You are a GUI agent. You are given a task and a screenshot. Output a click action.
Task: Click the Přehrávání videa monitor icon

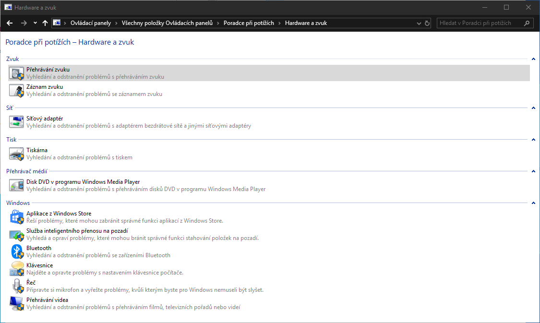[17, 303]
